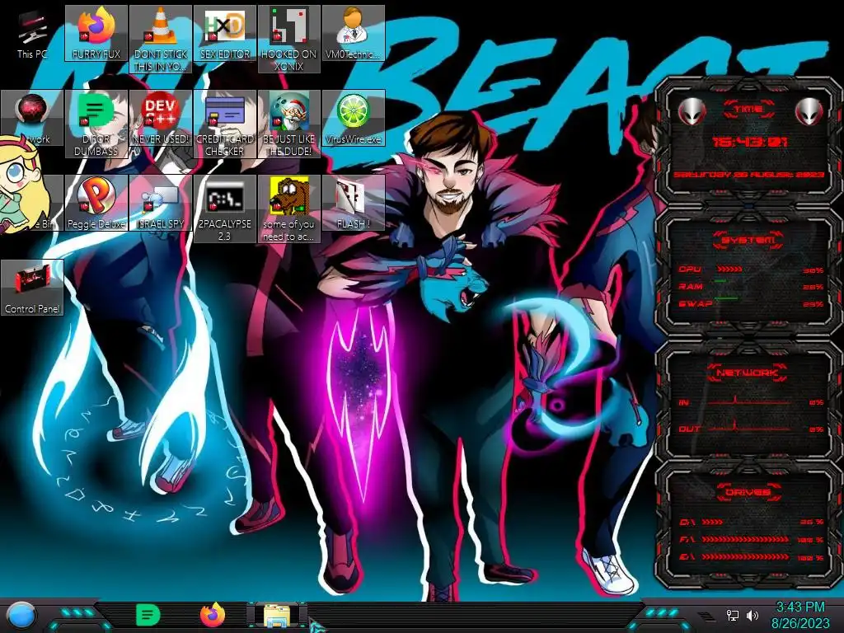Viewport: 844px width, 633px height.
Task: Select the VM0Technic desktop shortcut
Action: coord(354,34)
